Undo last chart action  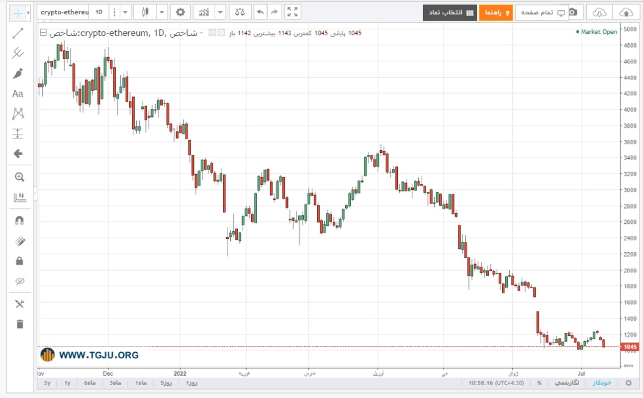click(260, 12)
